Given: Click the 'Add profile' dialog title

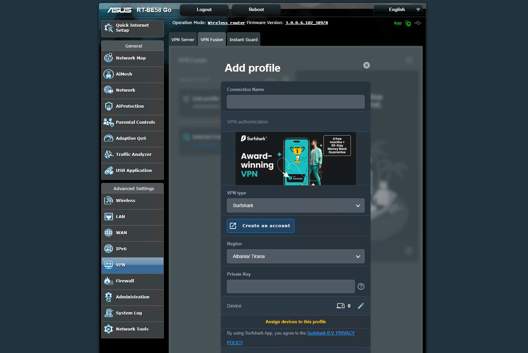Looking at the screenshot, I should [x=253, y=68].
